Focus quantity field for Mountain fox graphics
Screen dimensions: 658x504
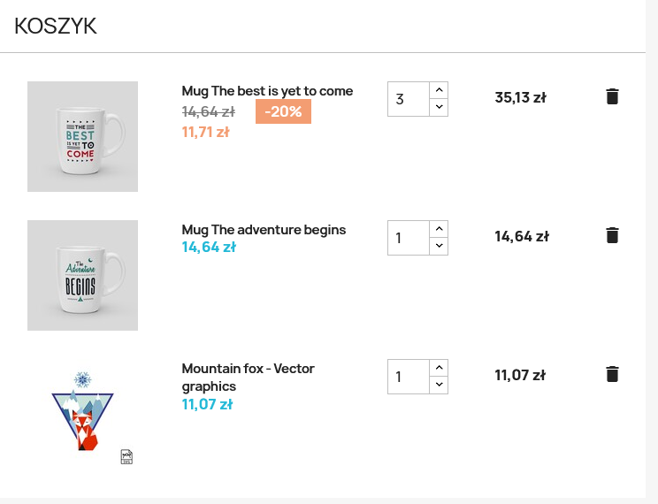(x=409, y=377)
